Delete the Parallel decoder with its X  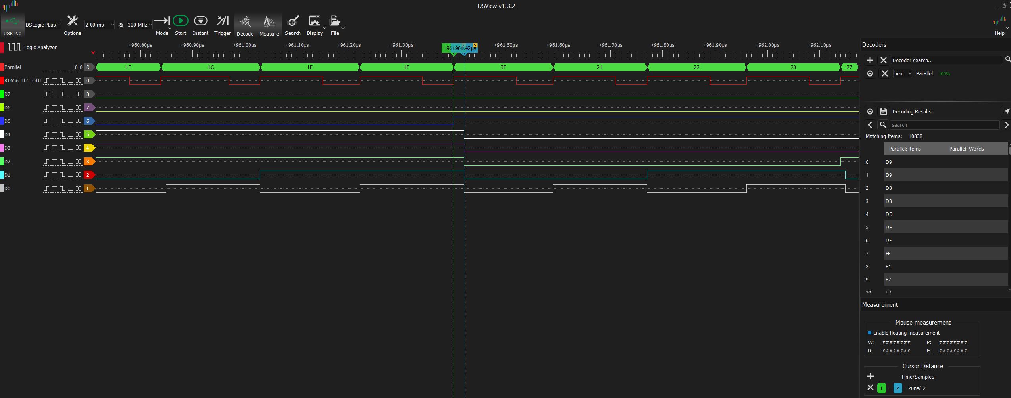click(x=884, y=73)
